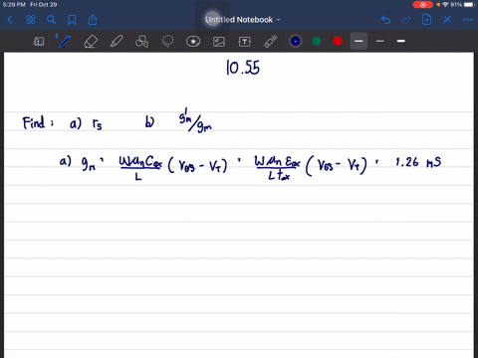Tap the handwritten word Find
The height and width of the screenshot is (358, 478).
click(34, 122)
